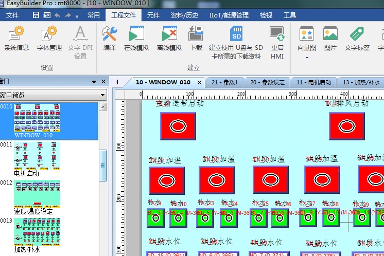Start 在线模拟 online simulation

point(136,39)
